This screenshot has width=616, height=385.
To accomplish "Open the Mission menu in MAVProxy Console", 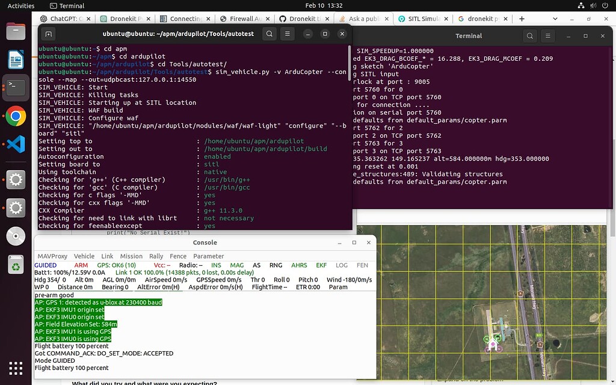I will click(x=131, y=256).
